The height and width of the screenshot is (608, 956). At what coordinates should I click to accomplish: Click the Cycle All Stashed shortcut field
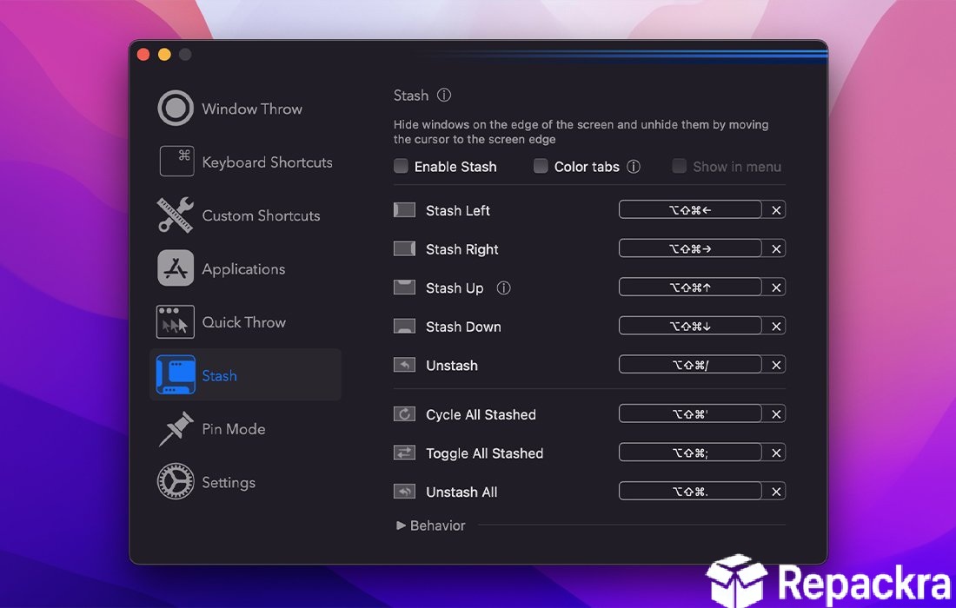[690, 413]
